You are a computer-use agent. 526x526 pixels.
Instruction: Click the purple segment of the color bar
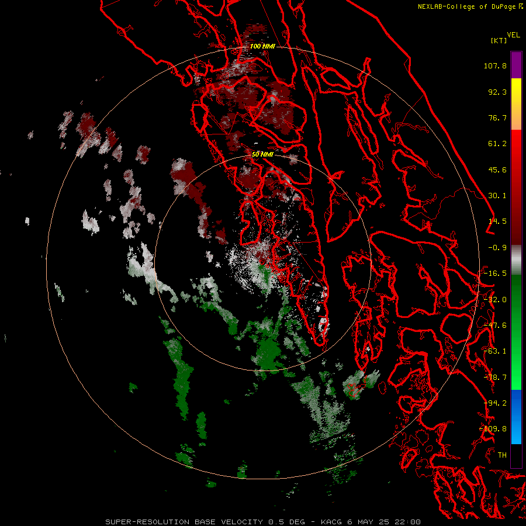point(516,65)
